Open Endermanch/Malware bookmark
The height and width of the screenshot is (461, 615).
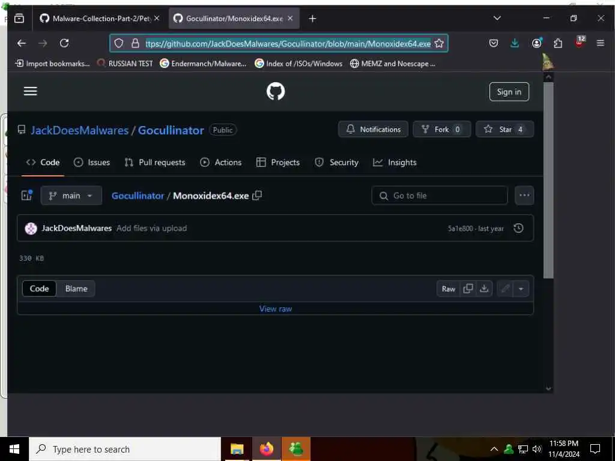203,64
